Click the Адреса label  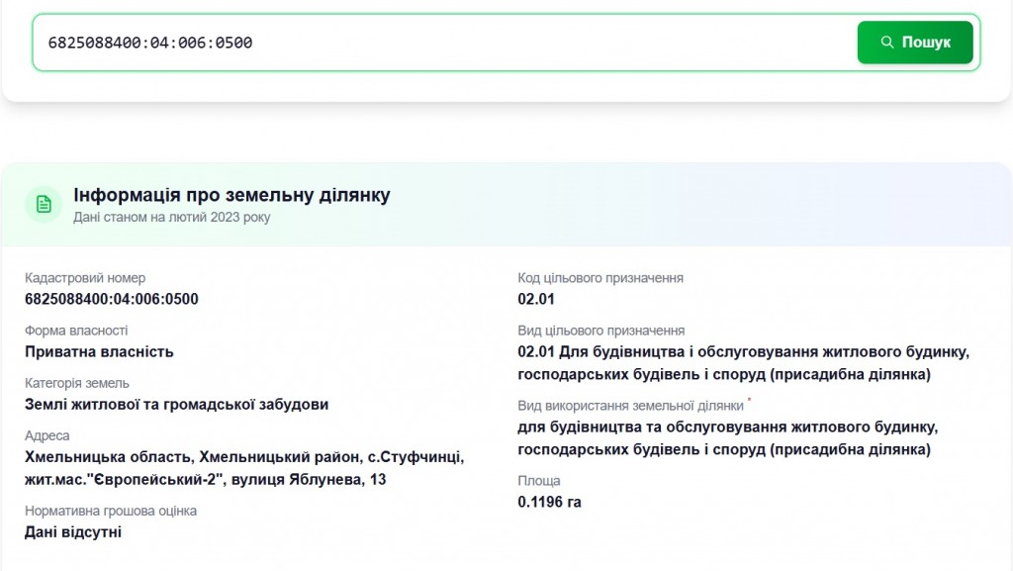pos(47,435)
